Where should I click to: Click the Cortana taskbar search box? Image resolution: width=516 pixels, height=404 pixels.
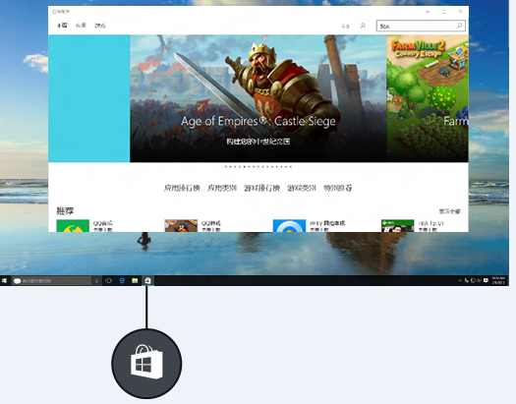coord(52,280)
